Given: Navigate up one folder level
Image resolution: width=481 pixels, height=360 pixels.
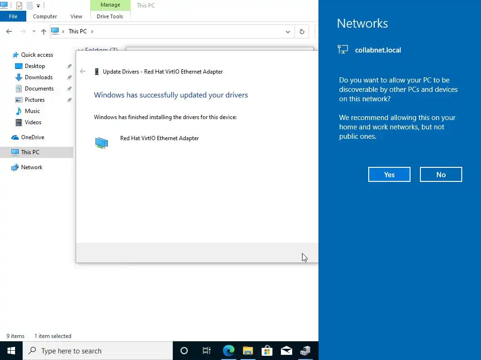Looking at the screenshot, I should point(44,31).
